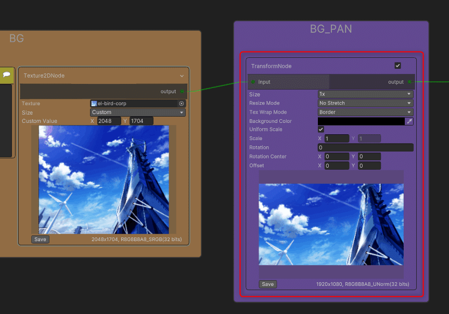Click the Texture2DNode preview image

(x=104, y=180)
